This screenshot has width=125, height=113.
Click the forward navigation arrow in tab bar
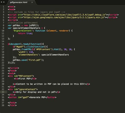(4, 2)
